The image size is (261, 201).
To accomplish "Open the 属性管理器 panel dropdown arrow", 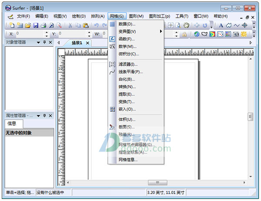I will pyautogui.click(x=38, y=116).
